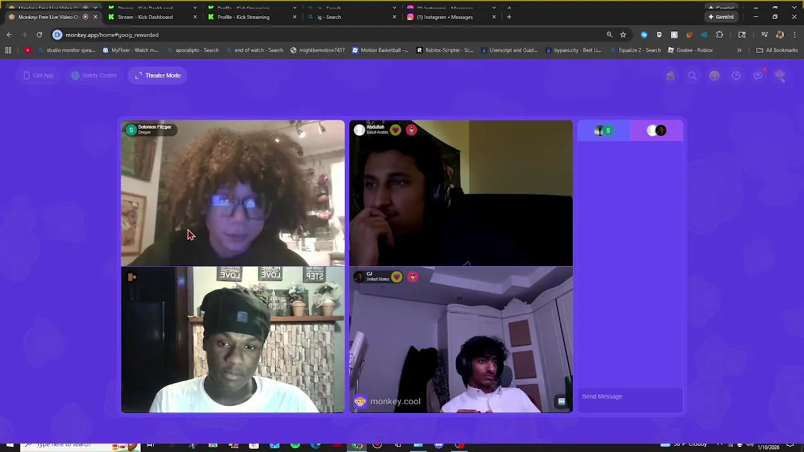Open Spotify from the taskbar
This screenshot has height=452, width=804.
[295, 445]
